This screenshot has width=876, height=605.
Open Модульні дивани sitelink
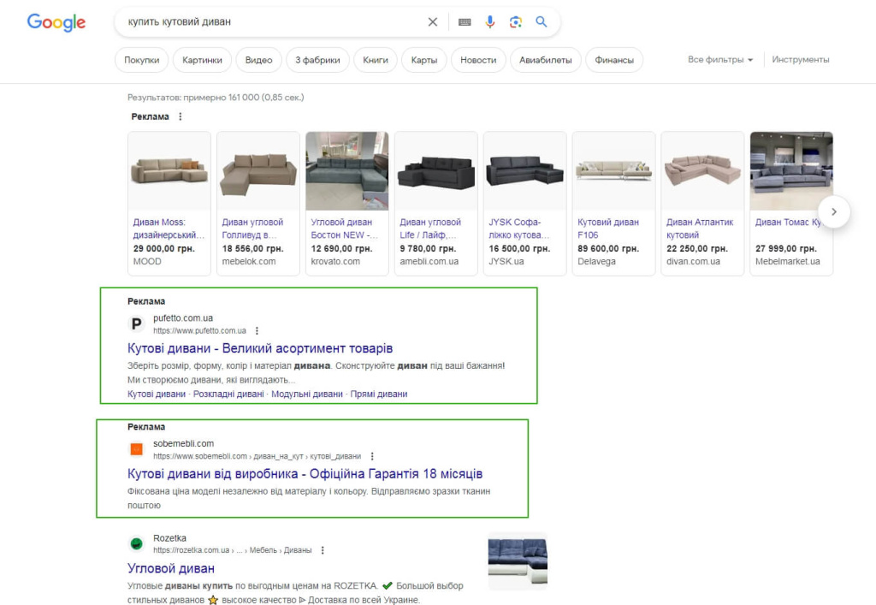(307, 394)
